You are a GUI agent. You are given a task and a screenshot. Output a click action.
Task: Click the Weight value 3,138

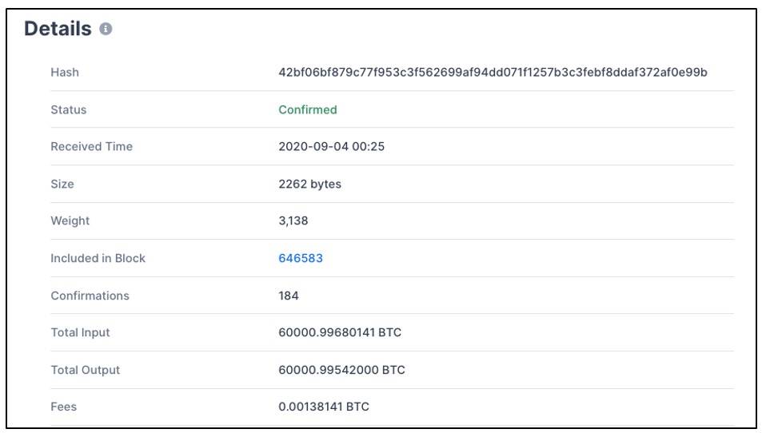293,221
